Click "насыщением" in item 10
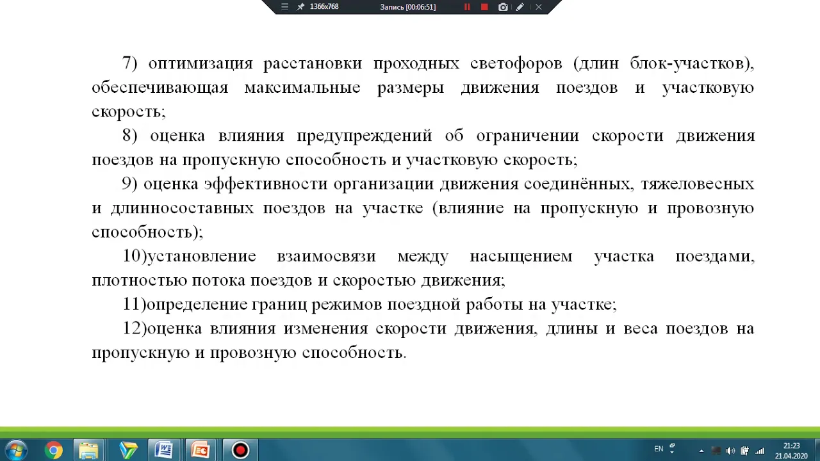This screenshot has height=461, width=820. (521, 257)
